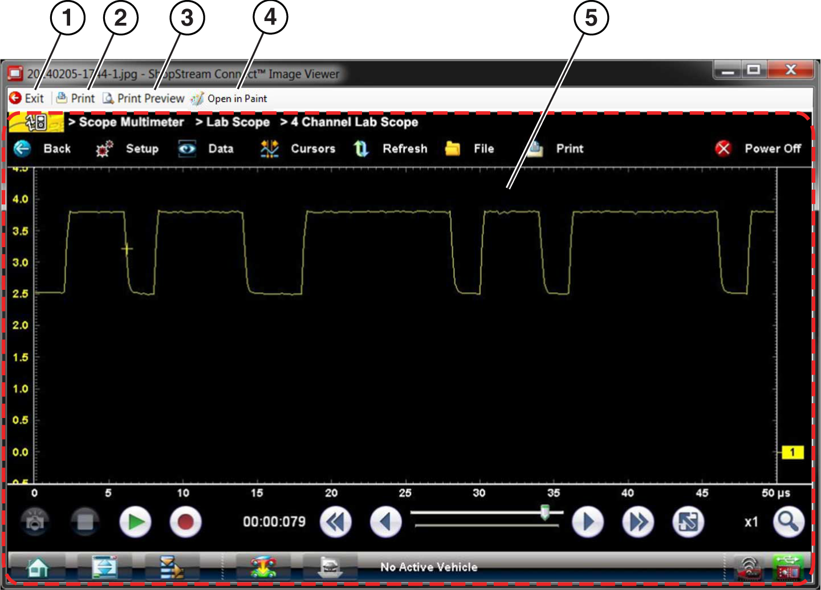Open Setup with the gear icon
The image size is (821, 590).
[104, 149]
